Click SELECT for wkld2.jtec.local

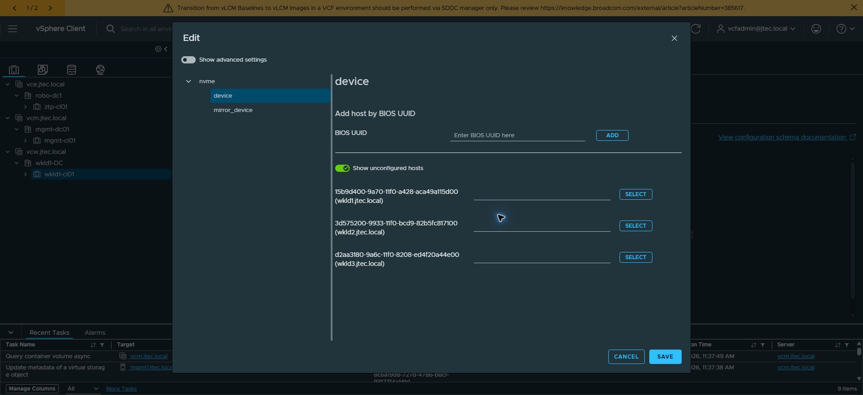point(635,226)
